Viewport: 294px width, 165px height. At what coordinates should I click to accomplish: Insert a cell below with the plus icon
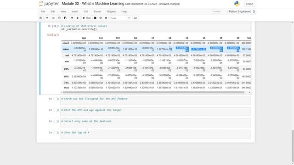pos(47,18)
